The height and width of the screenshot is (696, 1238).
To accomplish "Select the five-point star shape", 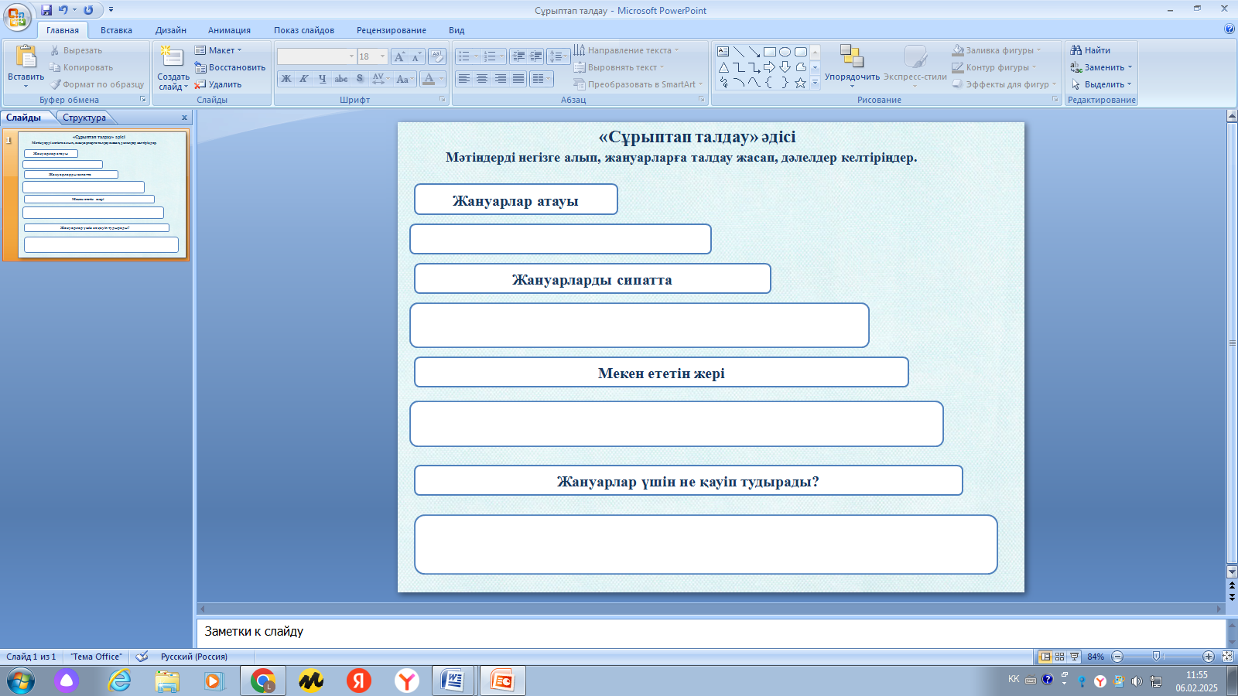I will (800, 83).
